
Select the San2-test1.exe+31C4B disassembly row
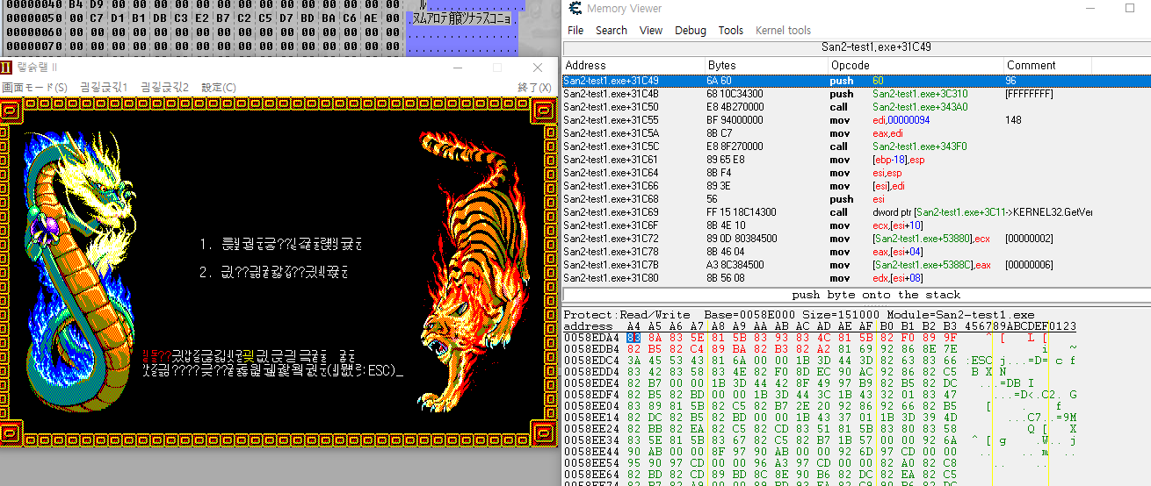point(857,93)
